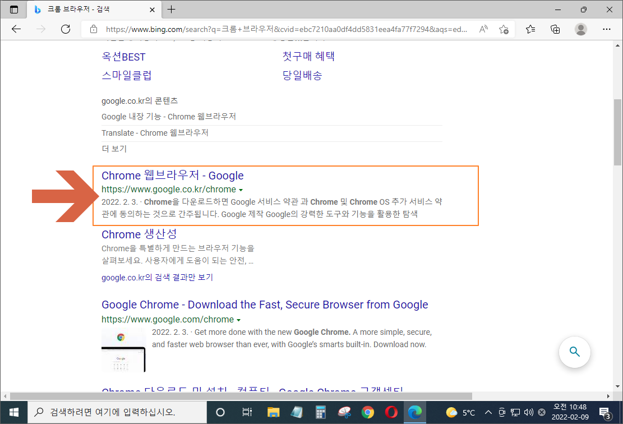Open the Snipping Tool on taskbar
Viewport: 623px width, 424px height.
pos(344,412)
